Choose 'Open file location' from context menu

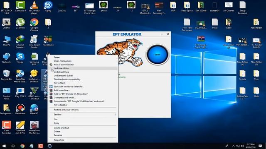tap(63, 61)
